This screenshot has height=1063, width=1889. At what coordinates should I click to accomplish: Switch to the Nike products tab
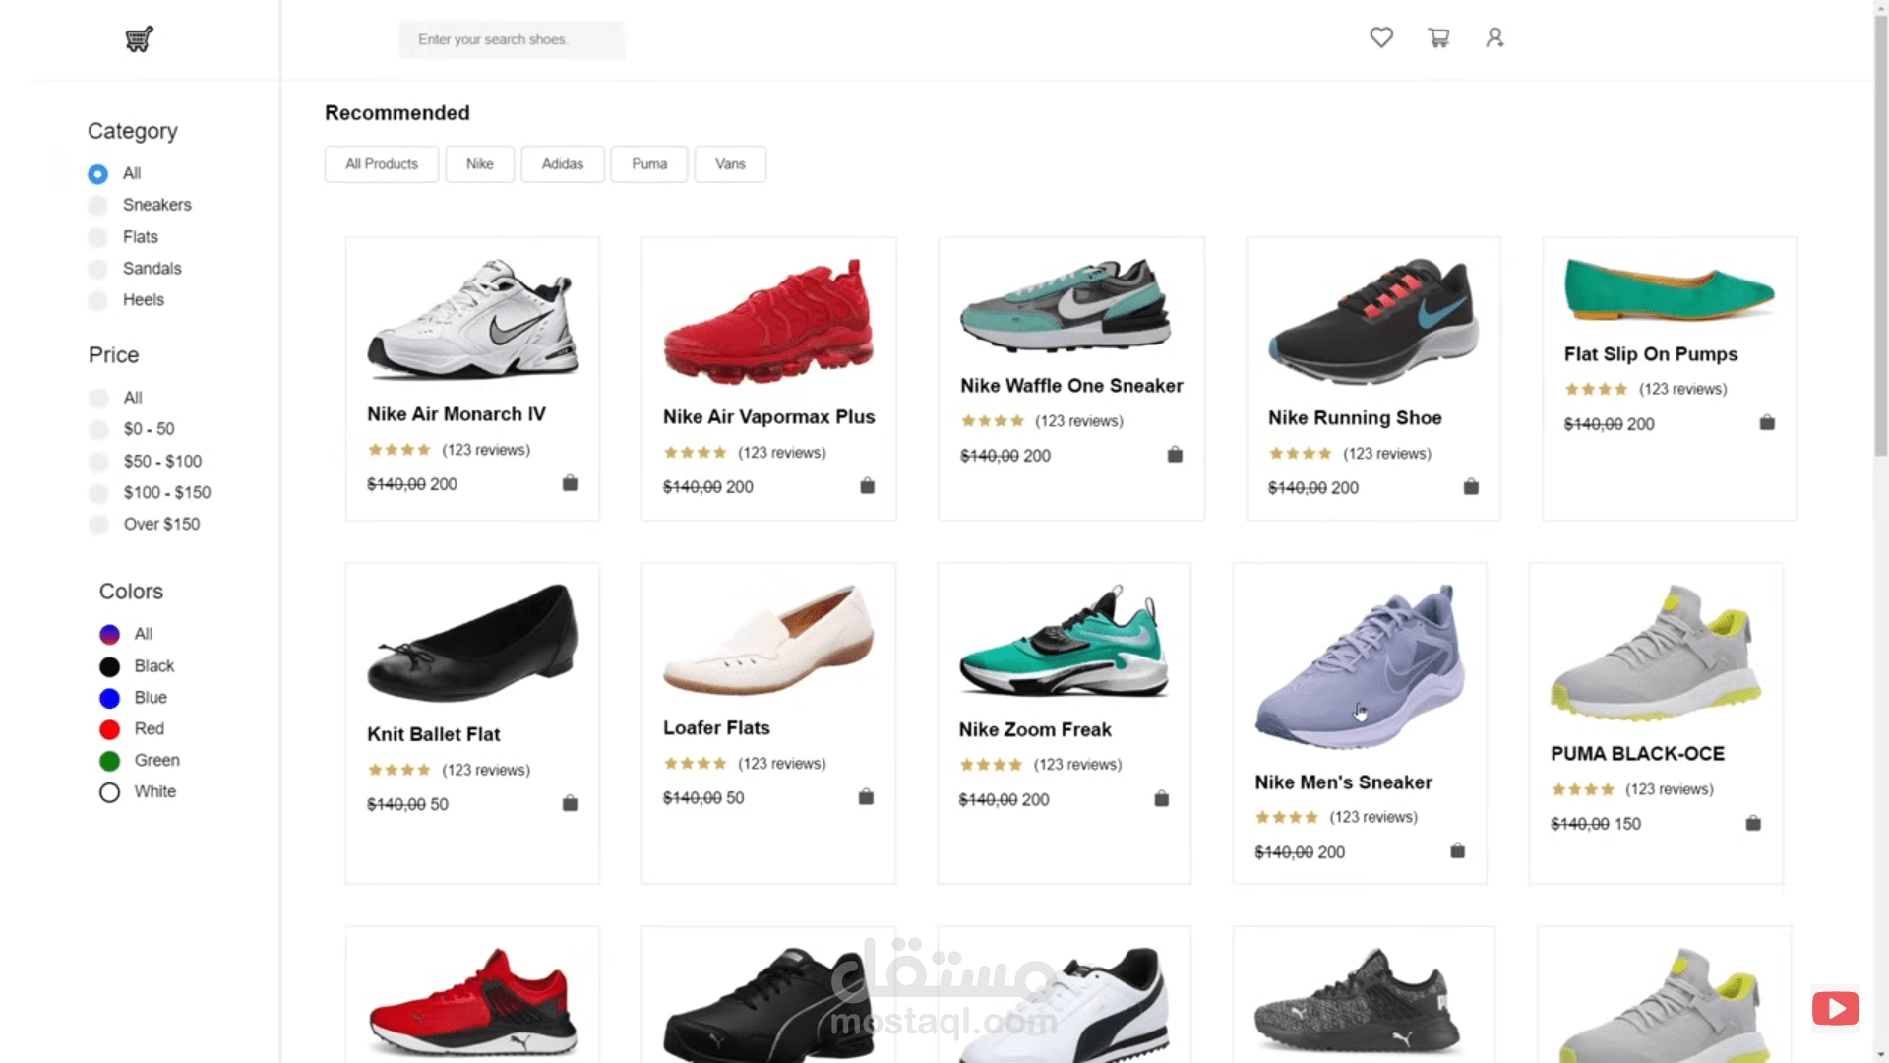(x=479, y=163)
